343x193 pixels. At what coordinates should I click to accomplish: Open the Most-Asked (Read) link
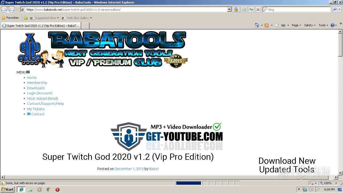(x=42, y=98)
